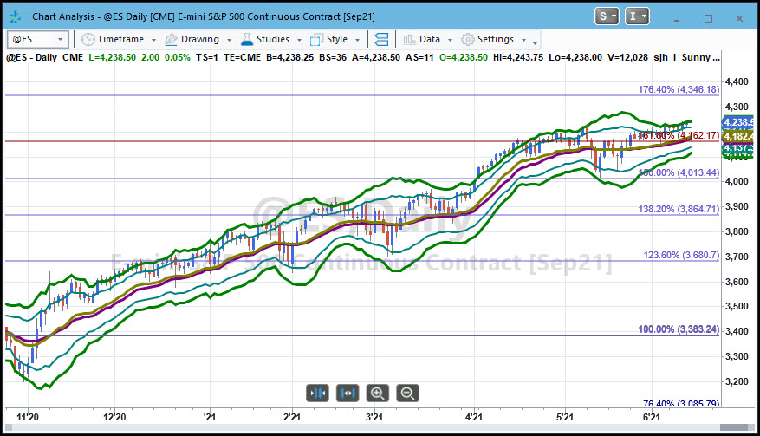This screenshot has width=760, height=436.
Task: Click the decrease bar spacing button
Action: 317,394
